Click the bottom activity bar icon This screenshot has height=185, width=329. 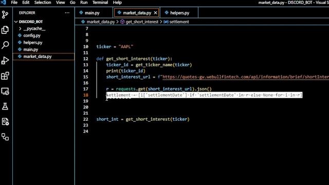[x=5, y=137]
